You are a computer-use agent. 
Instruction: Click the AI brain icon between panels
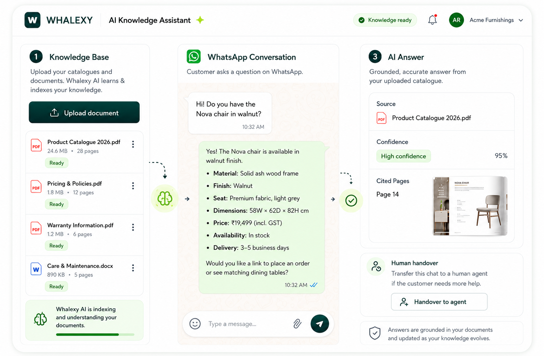(165, 199)
